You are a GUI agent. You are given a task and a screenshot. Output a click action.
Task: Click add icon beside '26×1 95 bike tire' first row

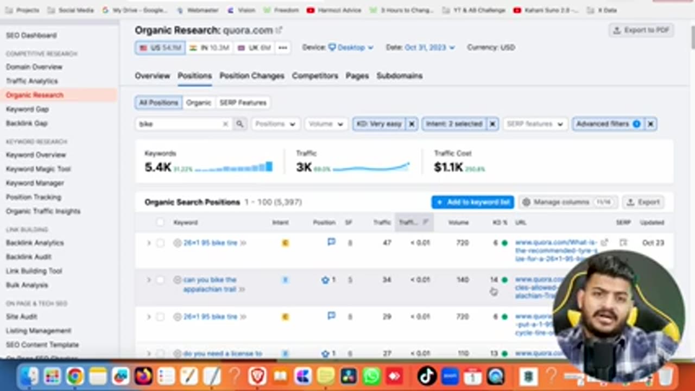(177, 243)
